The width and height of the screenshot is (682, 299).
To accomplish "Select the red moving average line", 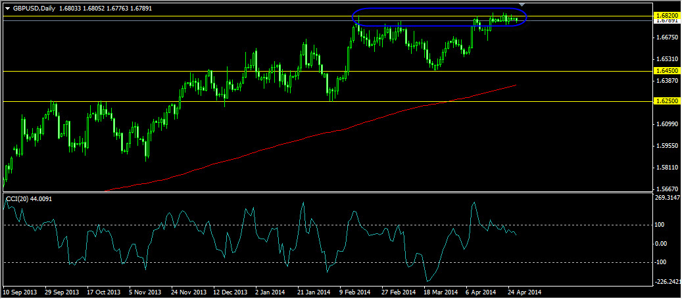I will click(x=304, y=137).
